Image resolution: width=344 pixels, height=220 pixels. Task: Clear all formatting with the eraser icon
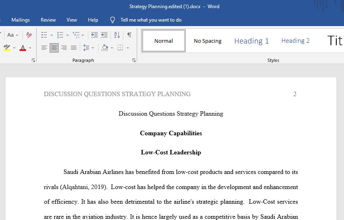pyautogui.click(x=29, y=35)
